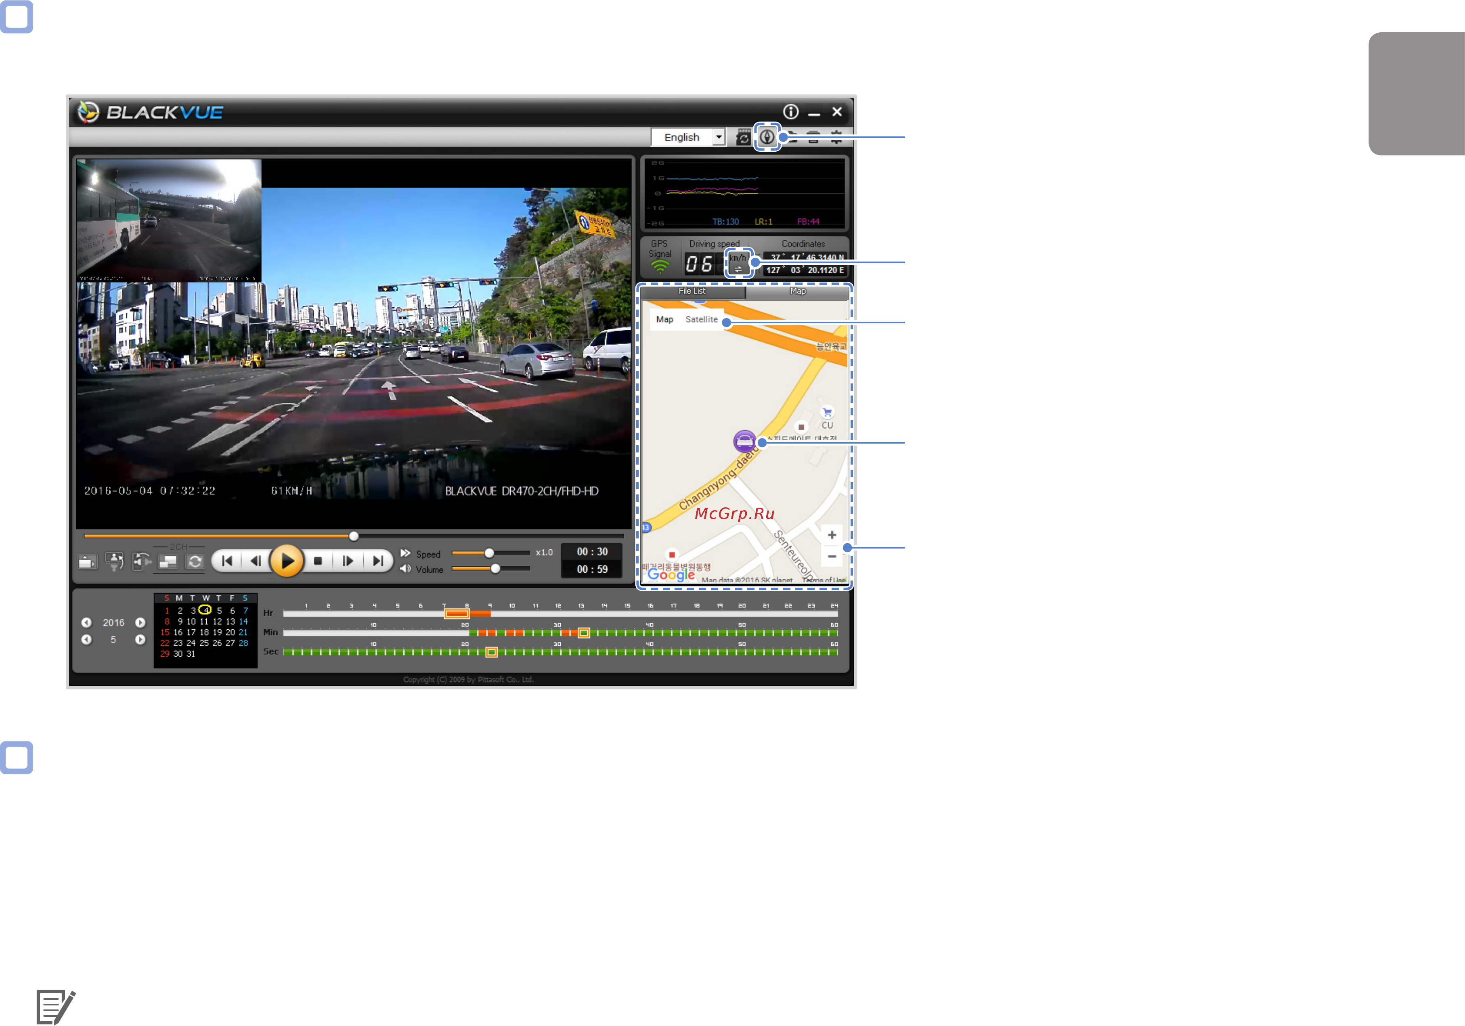The width and height of the screenshot is (1465, 1026).
Task: Select Map view type on Google map
Action: [x=664, y=319]
